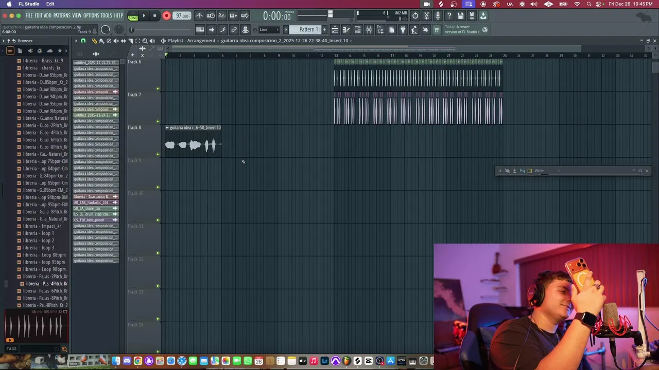The image size is (659, 370).
Task: Click arrow before the Pattern 1 selector
Action: click(286, 29)
